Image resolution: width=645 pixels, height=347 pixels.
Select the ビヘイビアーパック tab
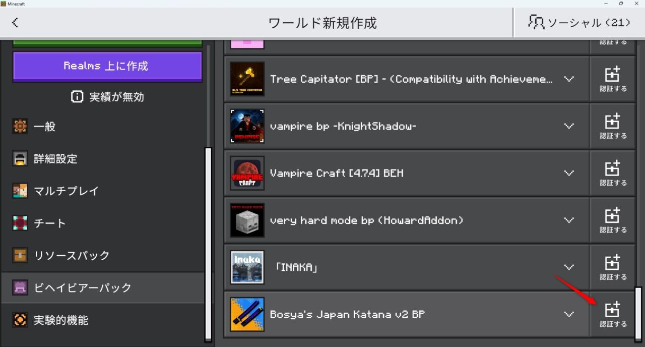pos(103,288)
